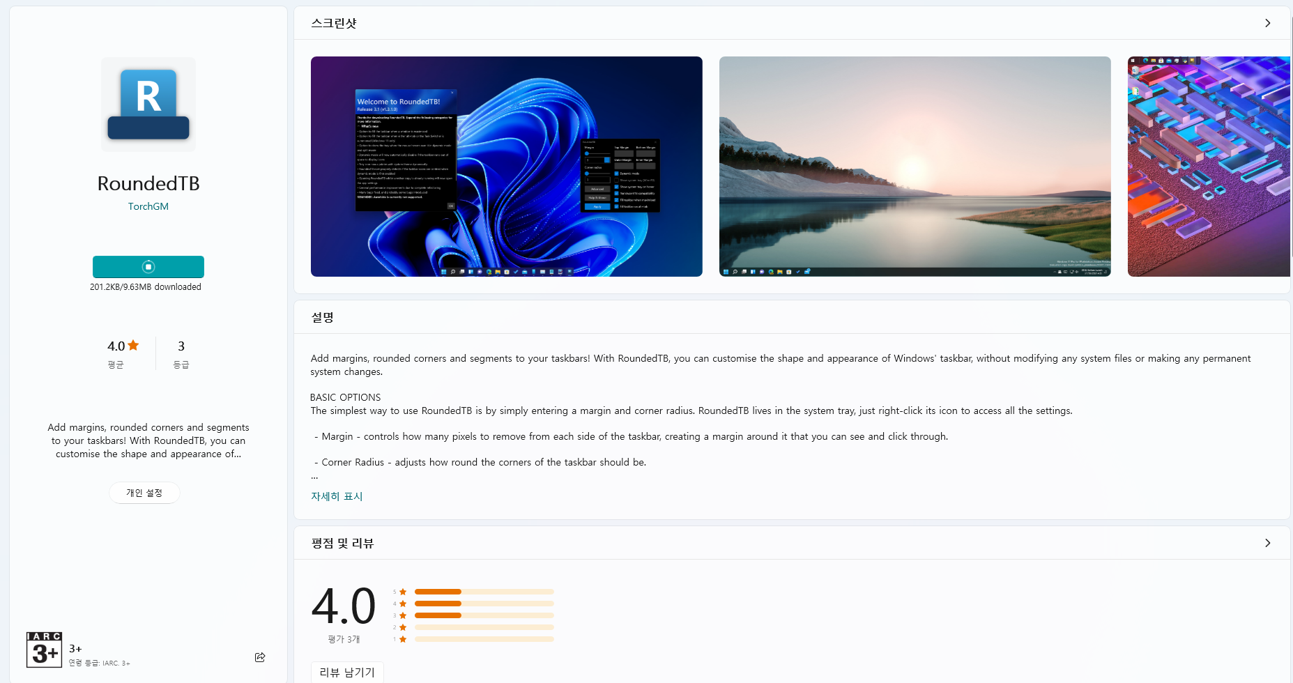Click 자세히 표시 to show more description

(x=337, y=496)
